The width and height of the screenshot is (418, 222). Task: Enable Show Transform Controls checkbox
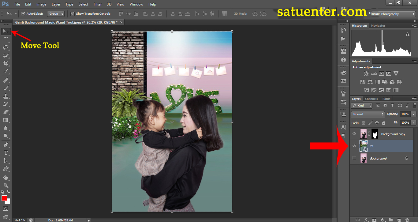(x=73, y=14)
